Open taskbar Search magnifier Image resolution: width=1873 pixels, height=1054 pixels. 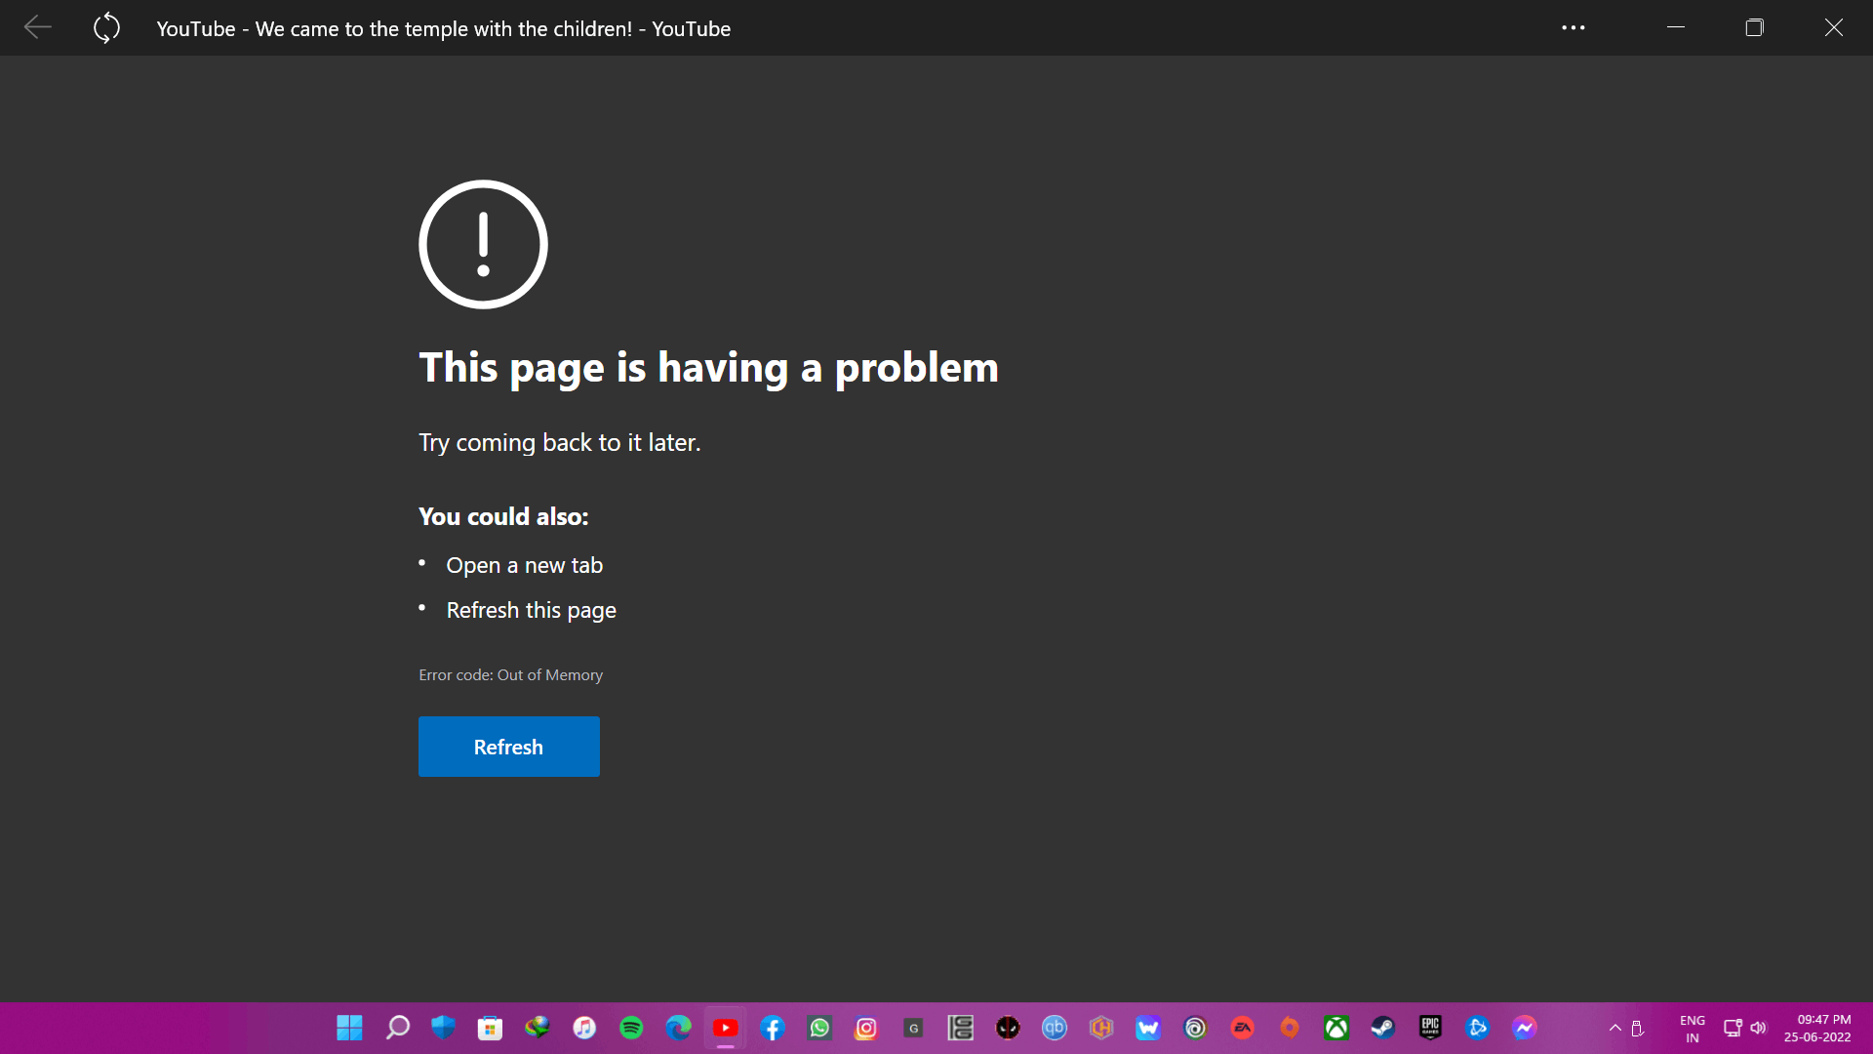coord(397,1028)
